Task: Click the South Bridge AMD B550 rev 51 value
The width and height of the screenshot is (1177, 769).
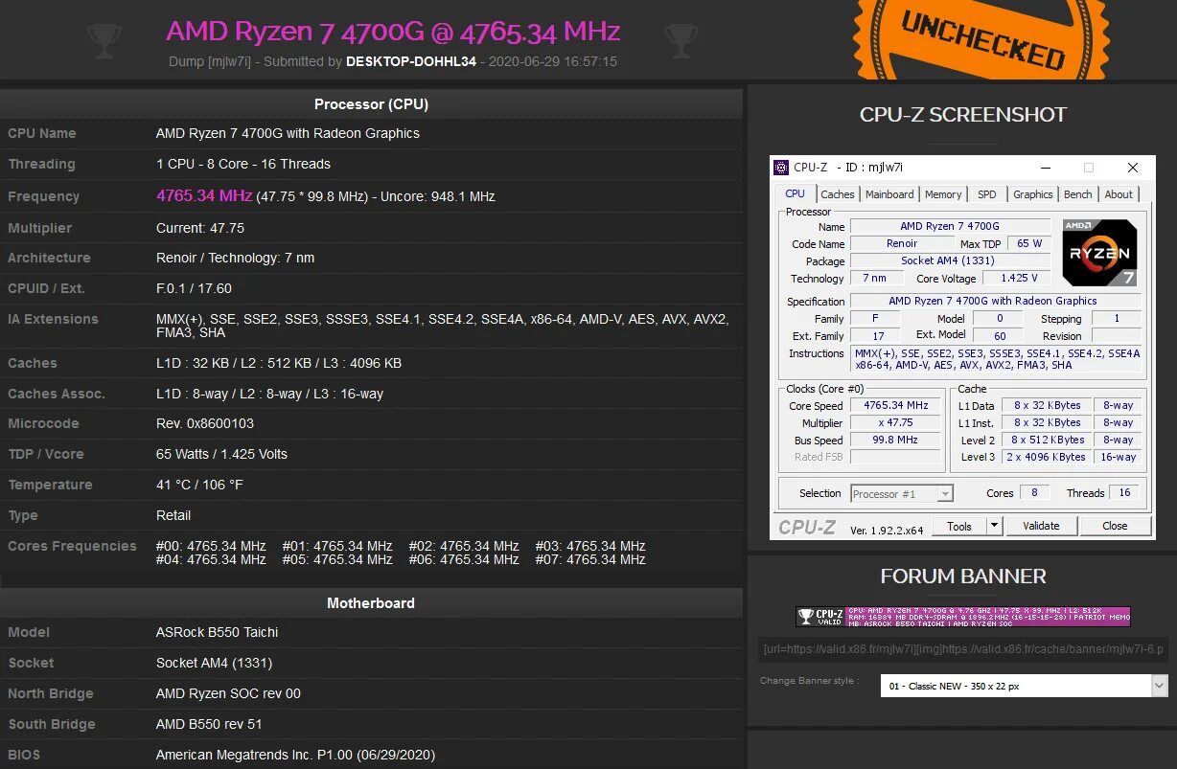Action: tap(209, 724)
